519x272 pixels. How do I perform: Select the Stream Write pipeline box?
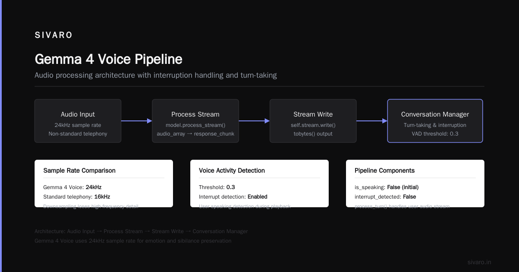tap(313, 121)
